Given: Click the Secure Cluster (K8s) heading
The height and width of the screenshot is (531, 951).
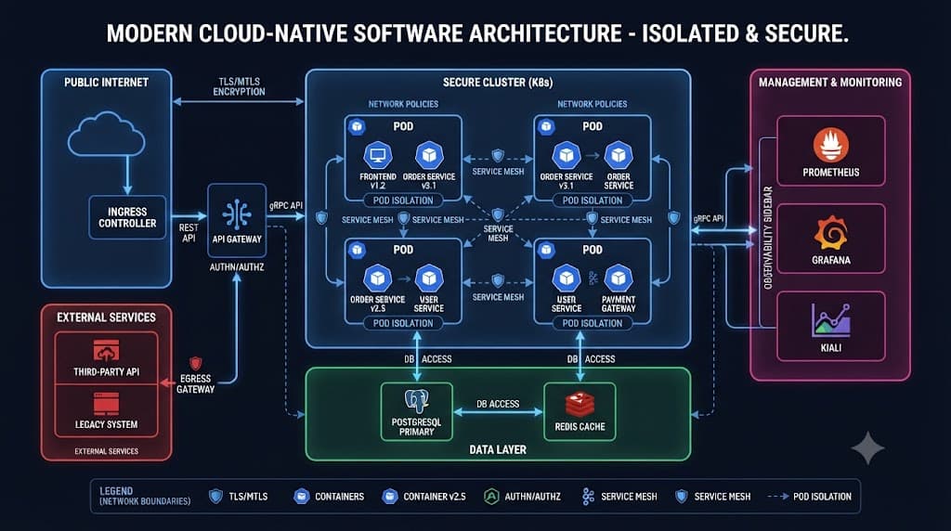Looking at the screenshot, I should click(498, 83).
